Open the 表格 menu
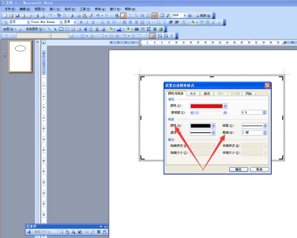This screenshot has width=297, height=238. click(x=100, y=9)
